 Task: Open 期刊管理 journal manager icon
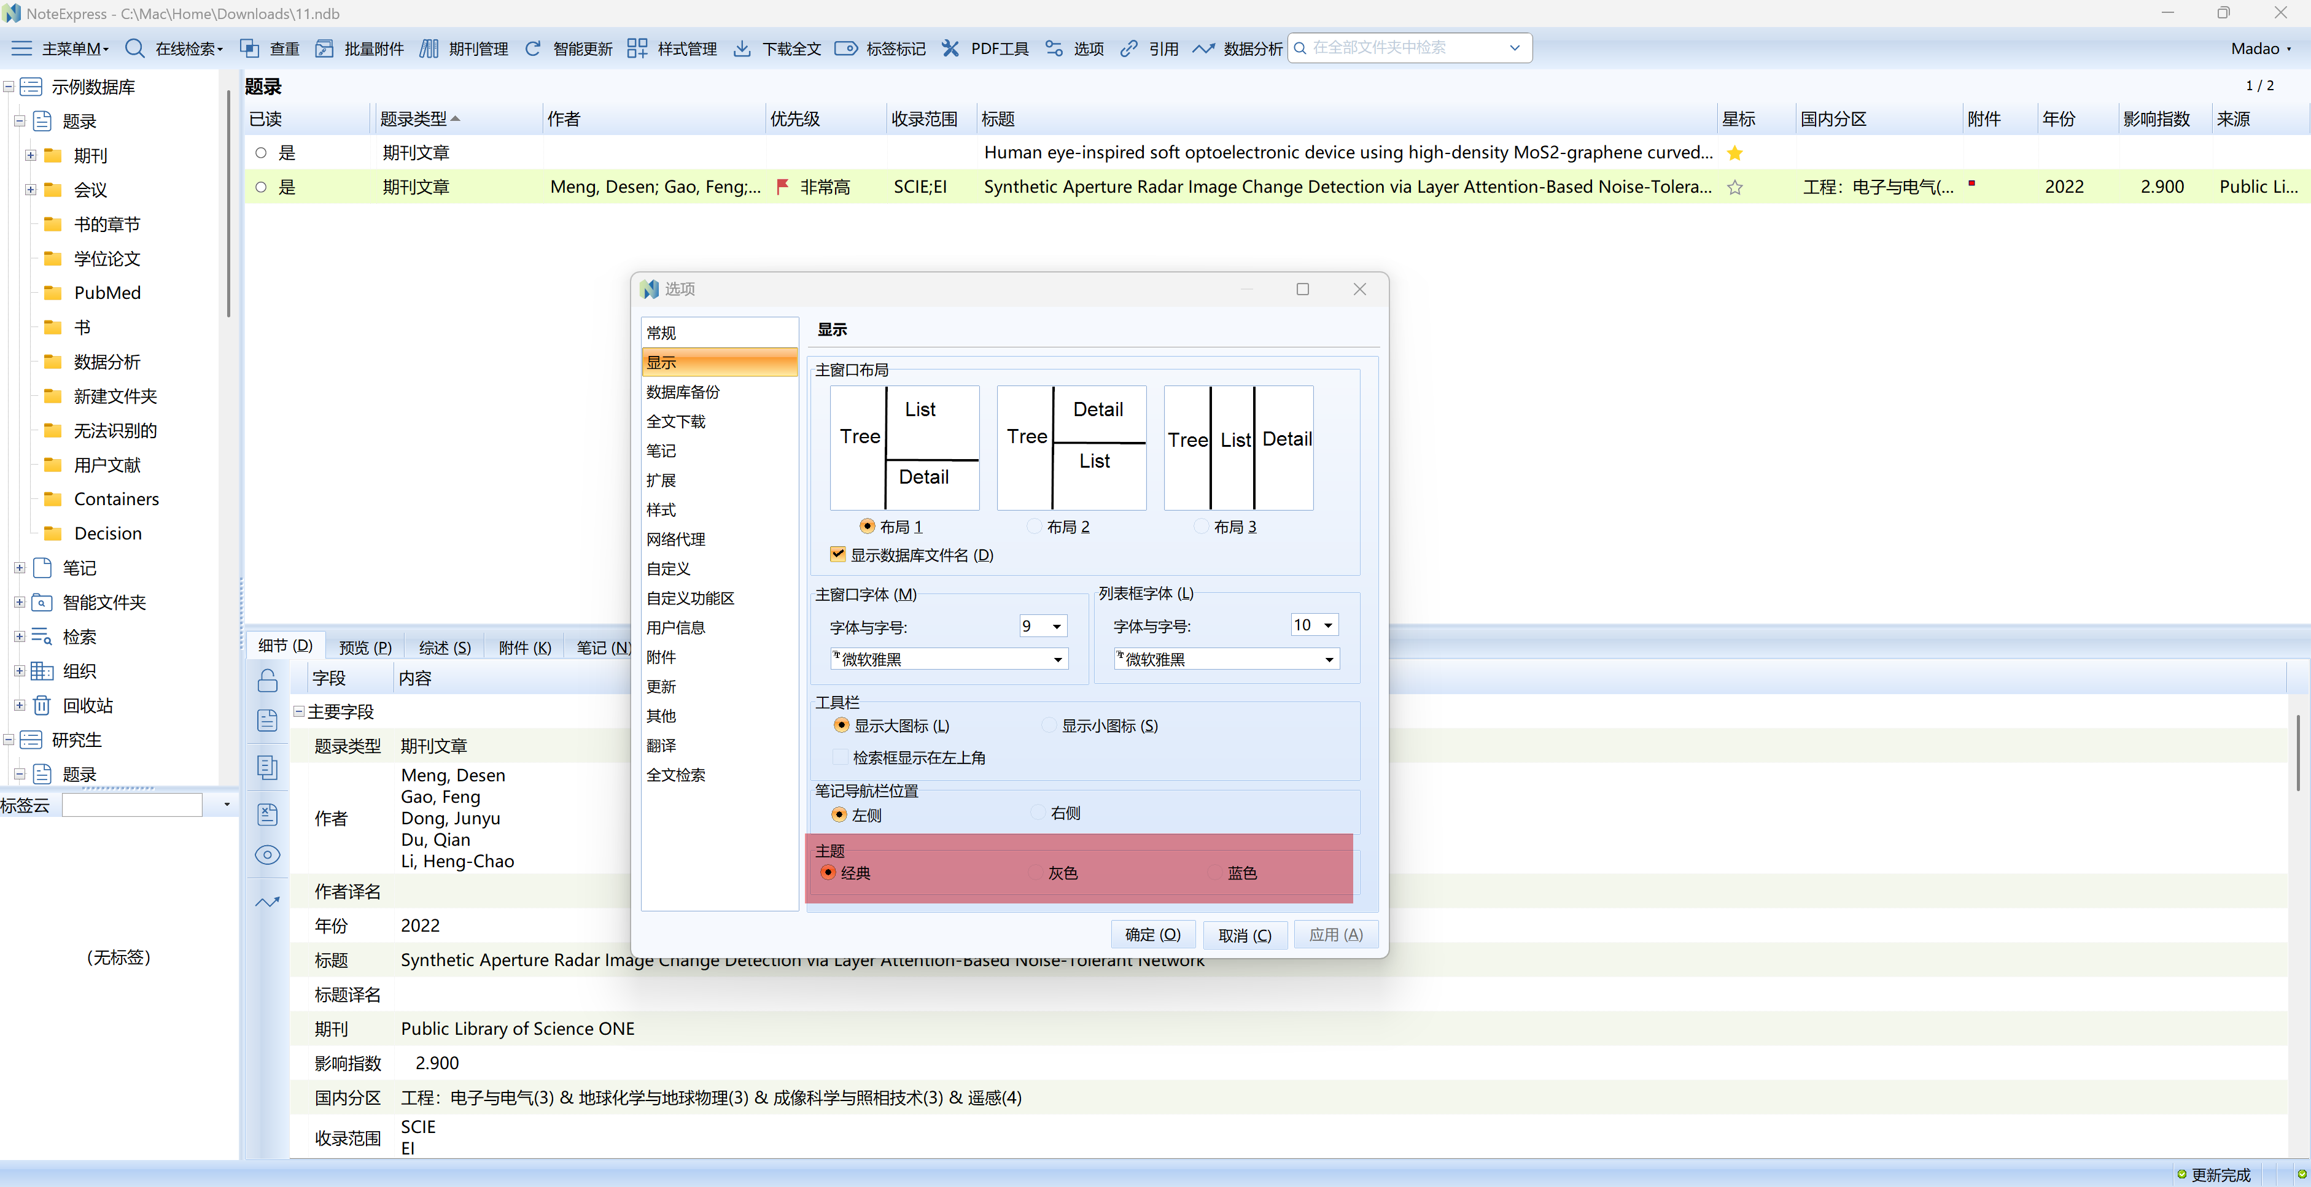429,48
